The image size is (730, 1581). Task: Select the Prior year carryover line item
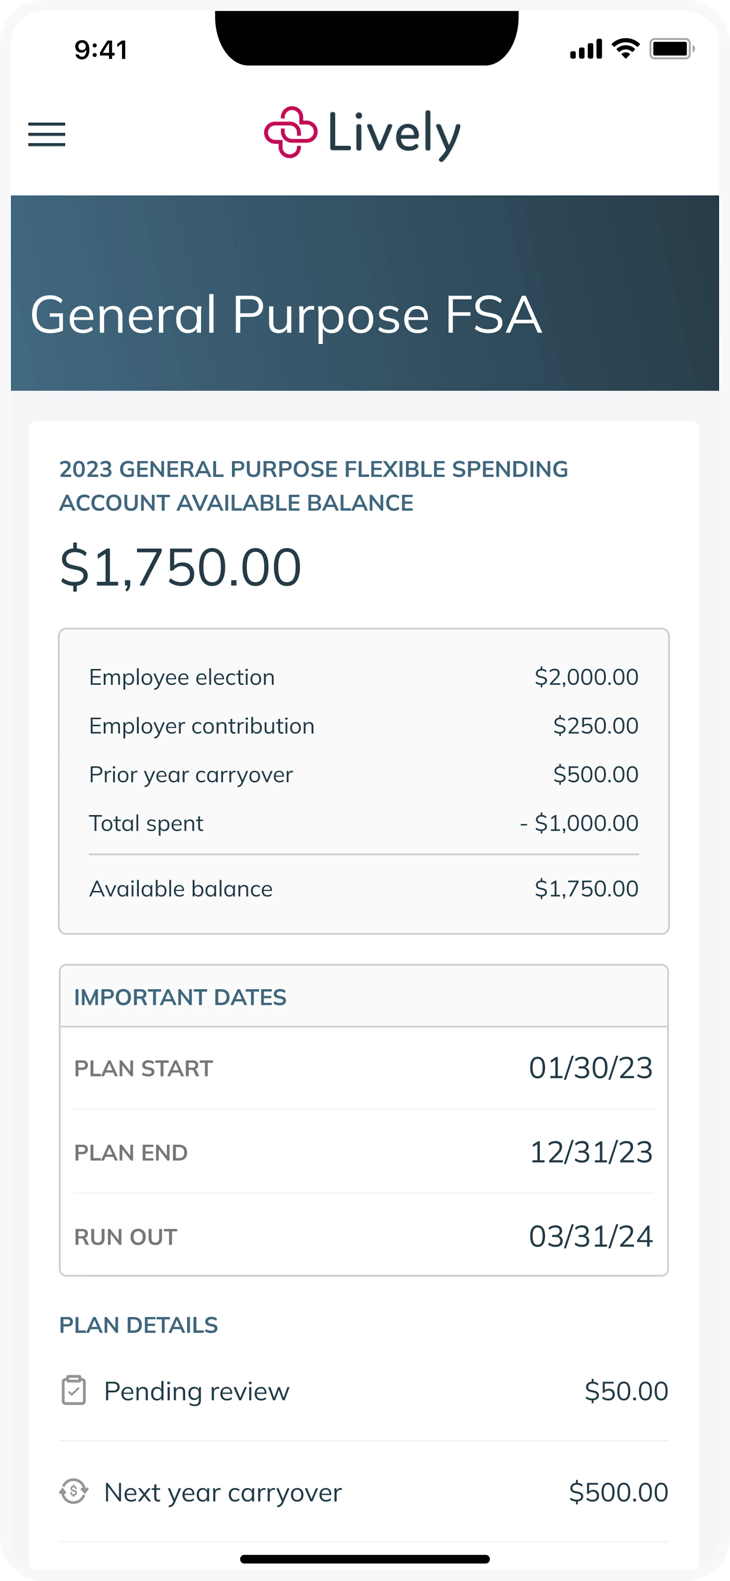tap(363, 775)
